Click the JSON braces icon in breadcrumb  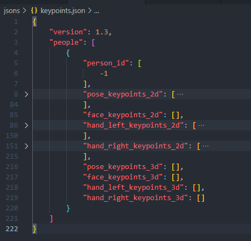coord(34,11)
